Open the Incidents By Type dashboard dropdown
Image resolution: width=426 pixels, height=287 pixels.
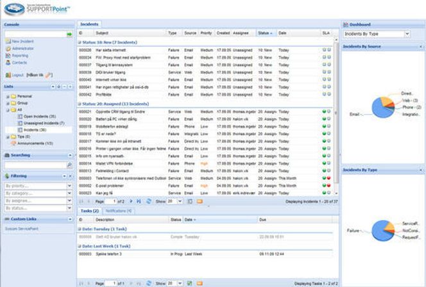pos(407,33)
